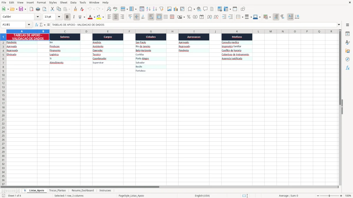
Task: Run the spelling check
Action: (115, 9)
